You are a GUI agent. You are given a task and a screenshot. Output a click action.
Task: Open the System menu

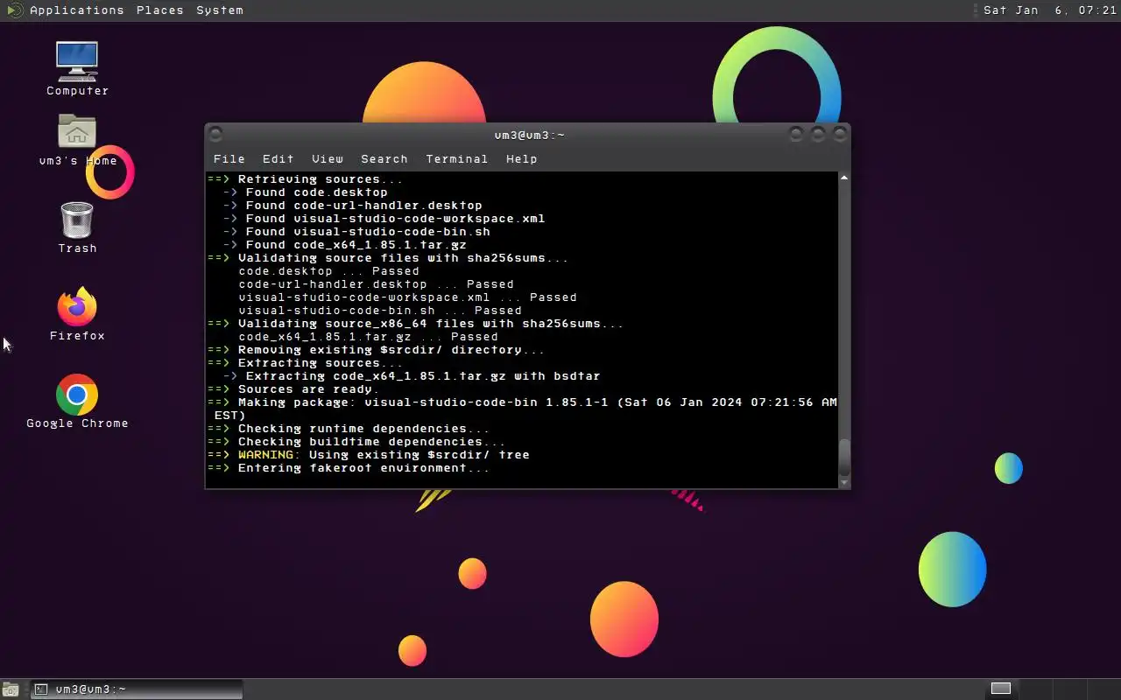point(220,10)
